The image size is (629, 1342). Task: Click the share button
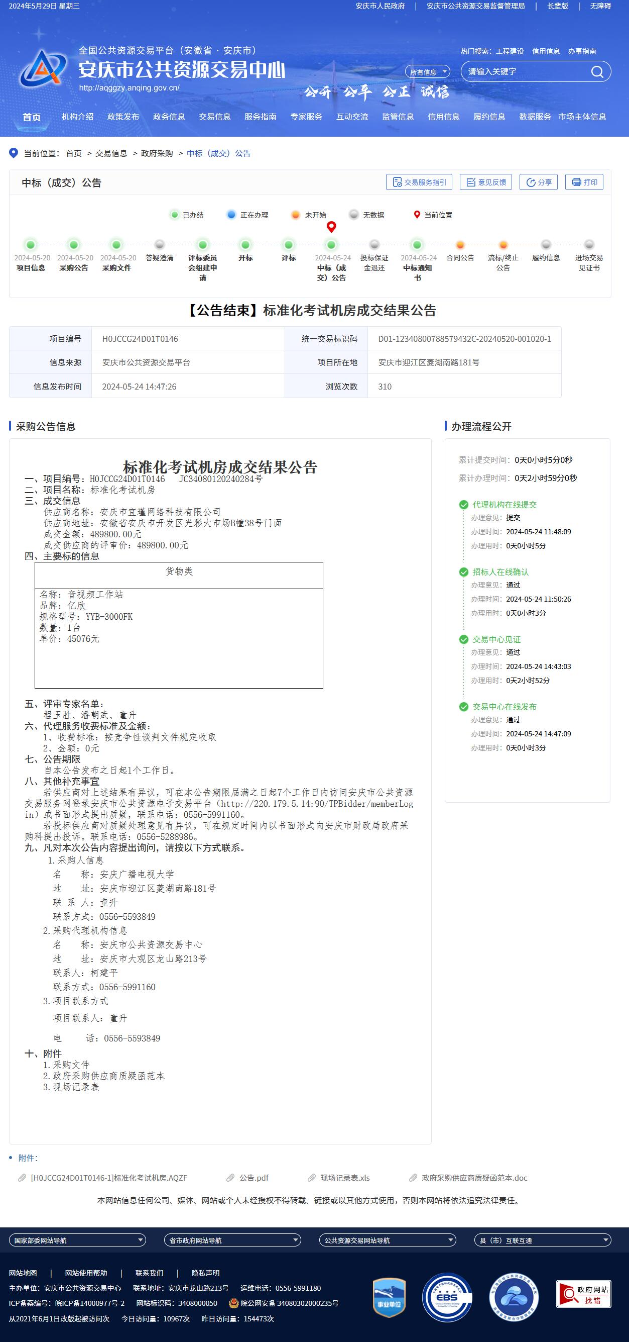point(539,182)
